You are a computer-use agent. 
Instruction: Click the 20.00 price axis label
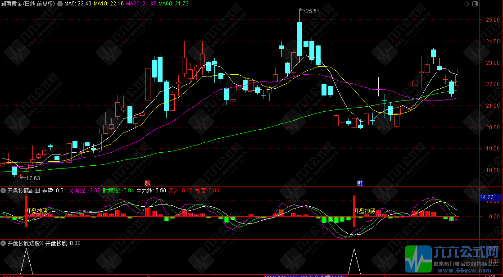point(494,127)
